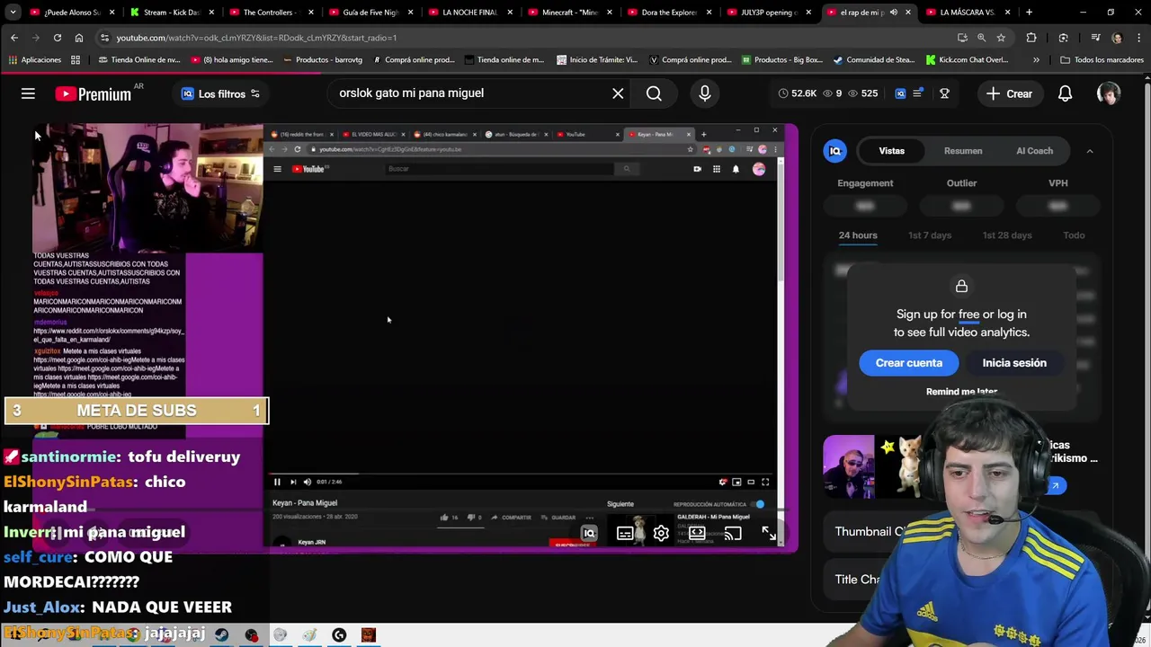
Task: Collapse the vidIQ panel with the chevron
Action: click(x=1090, y=151)
